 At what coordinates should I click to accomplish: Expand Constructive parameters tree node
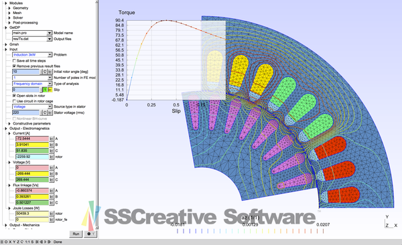point(9,124)
